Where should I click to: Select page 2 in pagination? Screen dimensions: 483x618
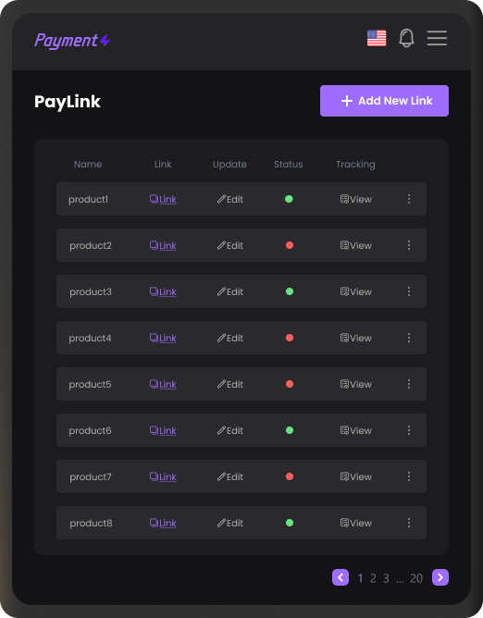click(x=373, y=578)
